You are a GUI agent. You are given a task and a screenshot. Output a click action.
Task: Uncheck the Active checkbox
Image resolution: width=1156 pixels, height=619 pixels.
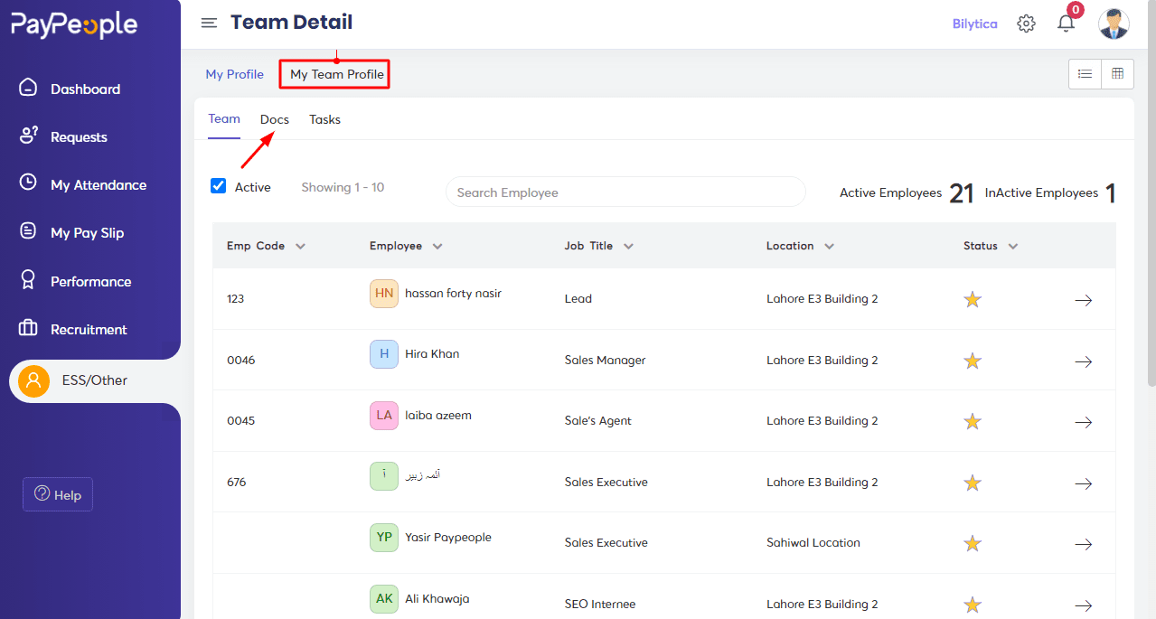pyautogui.click(x=218, y=186)
